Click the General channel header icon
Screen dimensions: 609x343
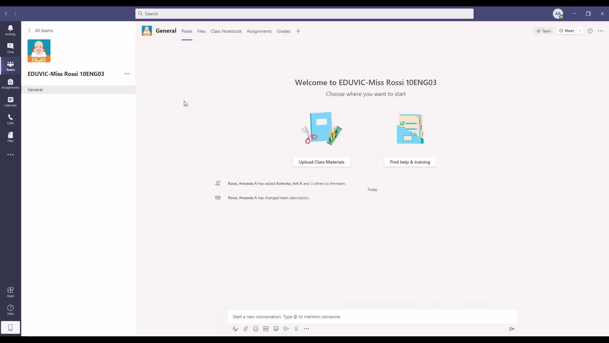coord(147,31)
